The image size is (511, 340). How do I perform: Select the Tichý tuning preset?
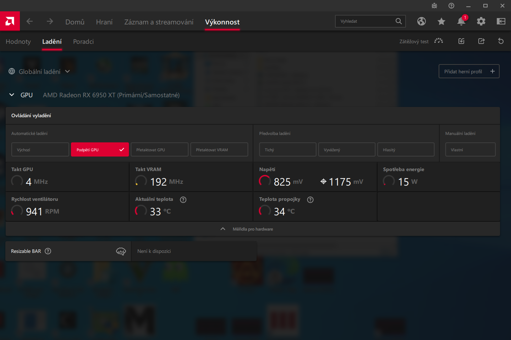(288, 149)
